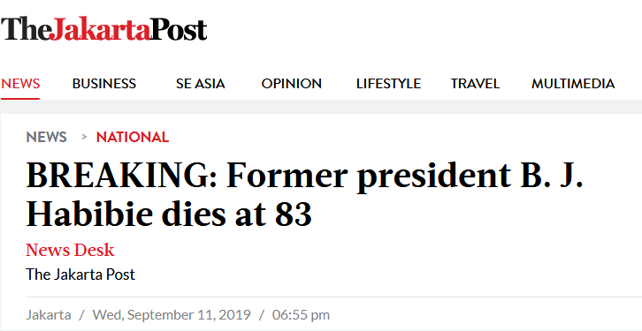The width and height of the screenshot is (642, 331).
Task: Select the OPINION menu item
Action: pyautogui.click(x=292, y=83)
